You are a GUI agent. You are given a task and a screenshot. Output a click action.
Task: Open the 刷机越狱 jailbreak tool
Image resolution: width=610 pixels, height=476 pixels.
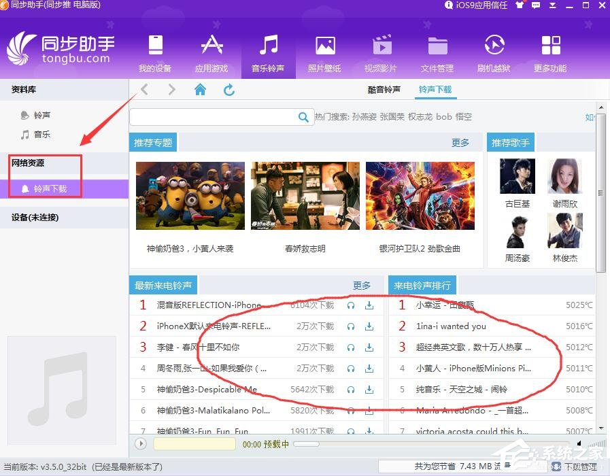click(x=494, y=51)
